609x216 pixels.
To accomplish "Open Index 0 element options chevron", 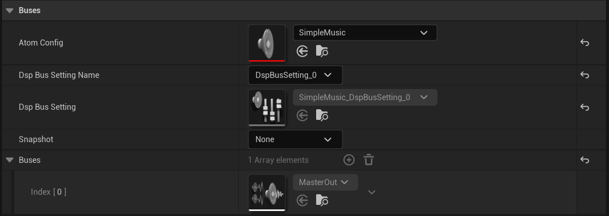I will point(372,192).
